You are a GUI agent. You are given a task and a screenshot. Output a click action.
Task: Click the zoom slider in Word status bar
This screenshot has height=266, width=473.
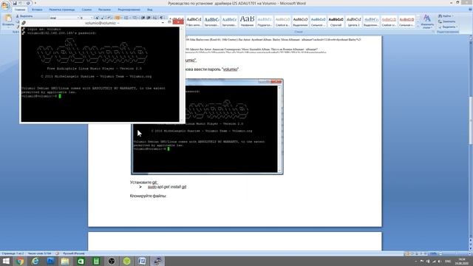(455, 253)
